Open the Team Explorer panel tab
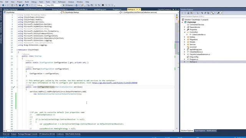 pyautogui.click(x=200, y=131)
